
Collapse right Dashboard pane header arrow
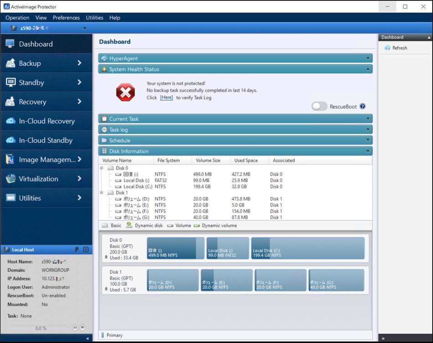tap(429, 37)
